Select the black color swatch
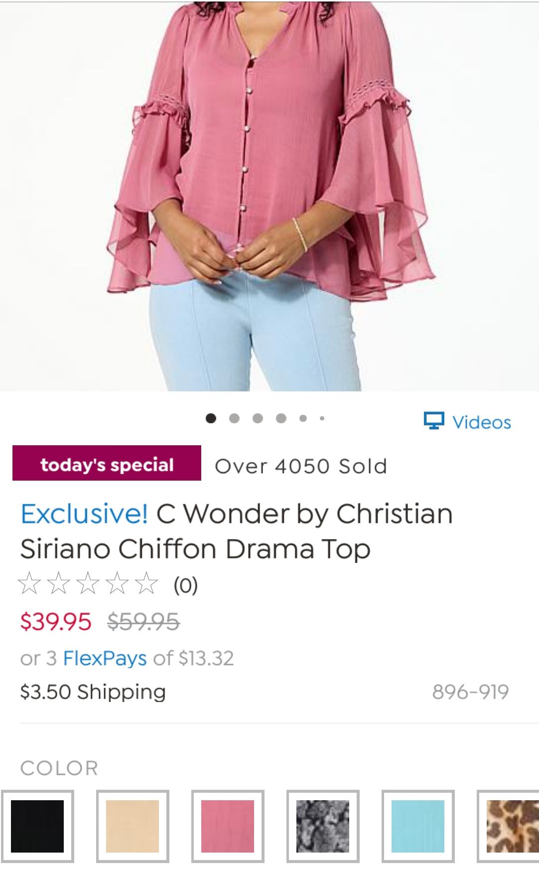Screen dimensions: 539x881 (x=38, y=825)
